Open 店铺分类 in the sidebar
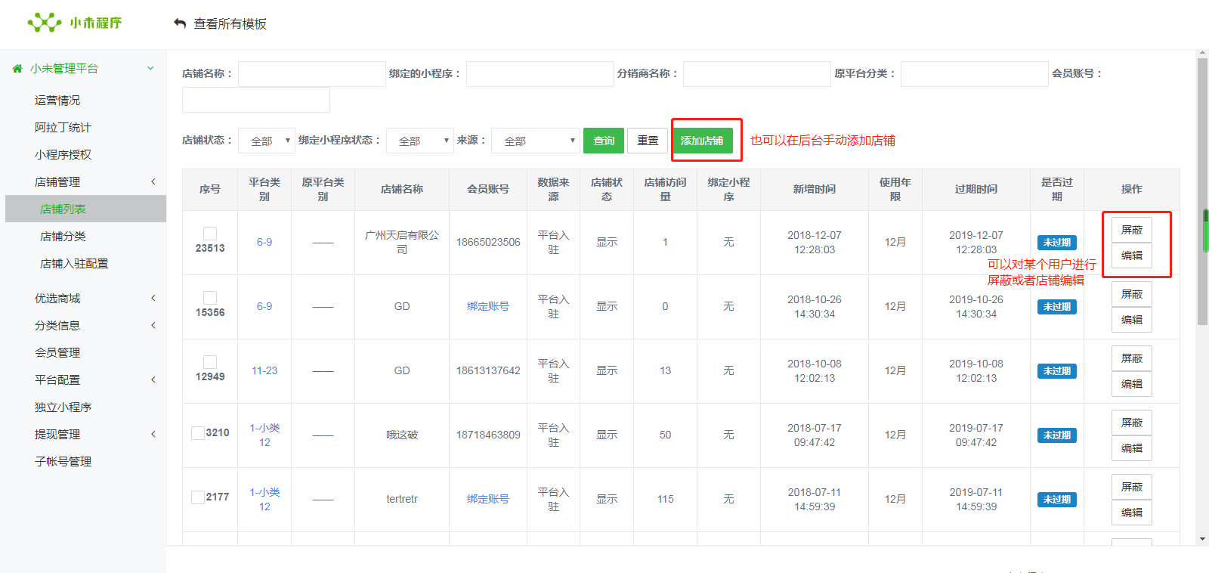The width and height of the screenshot is (1209, 573). coord(63,237)
